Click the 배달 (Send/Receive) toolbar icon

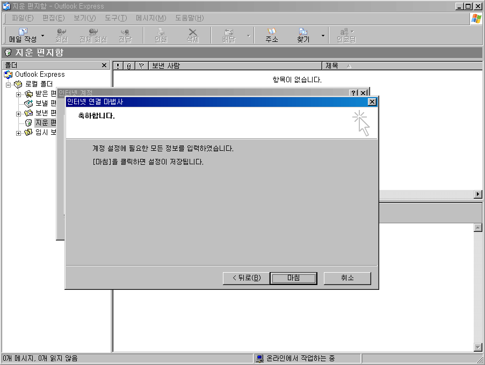tap(229, 35)
